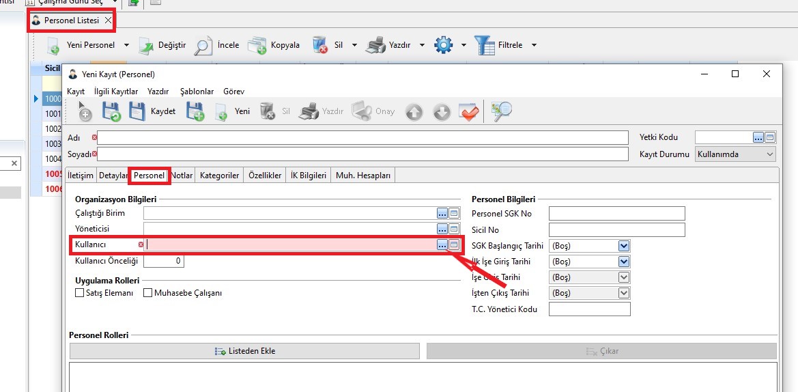Click the Personel SGK No input field
The image size is (798, 392).
click(x=616, y=214)
